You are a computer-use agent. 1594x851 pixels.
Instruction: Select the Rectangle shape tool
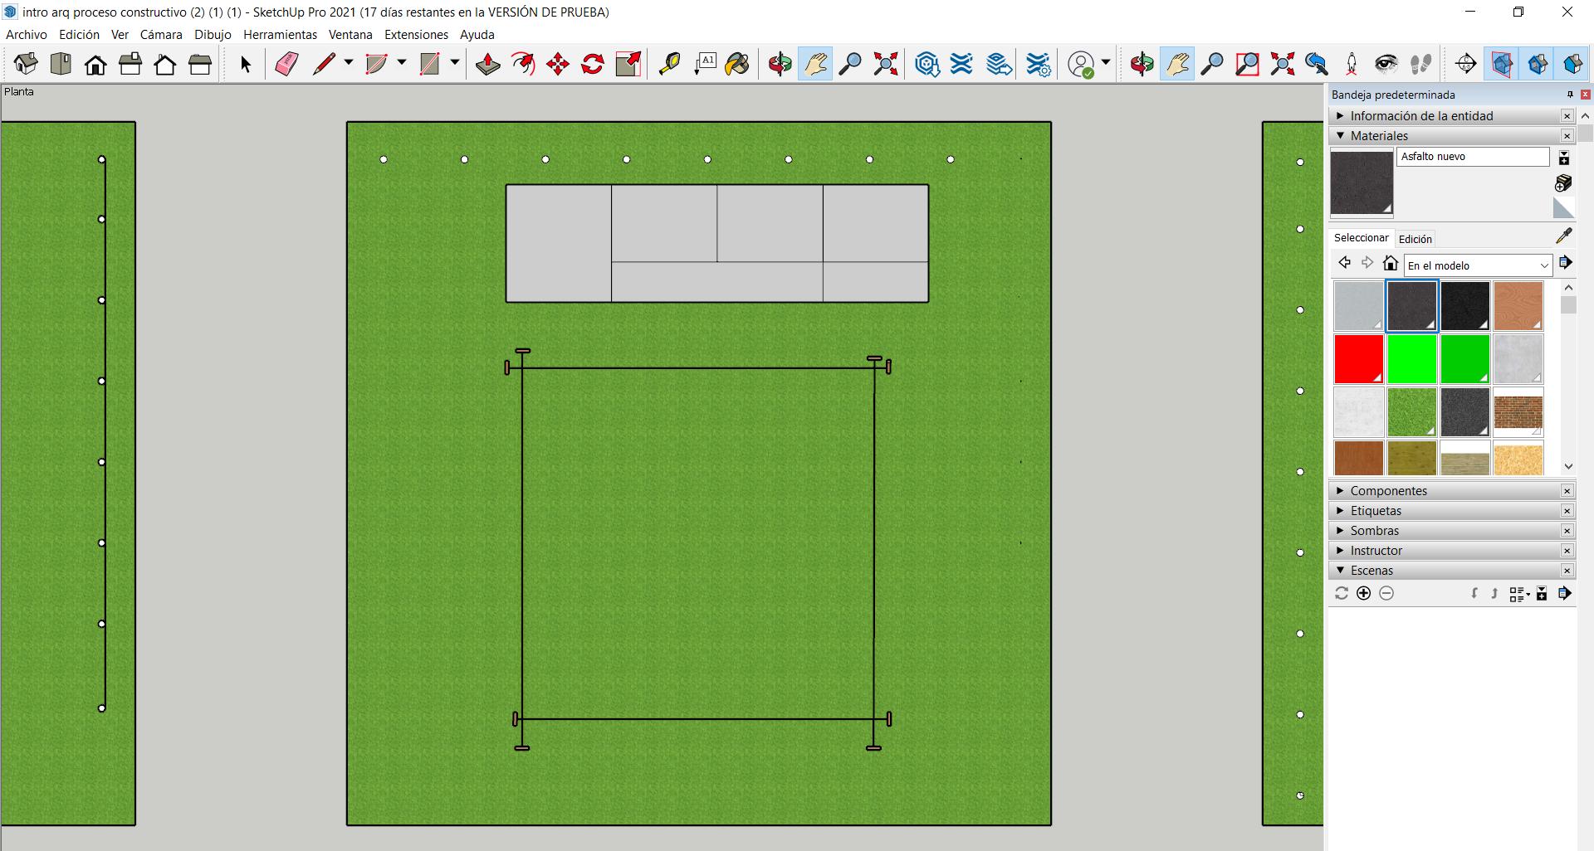pos(429,64)
